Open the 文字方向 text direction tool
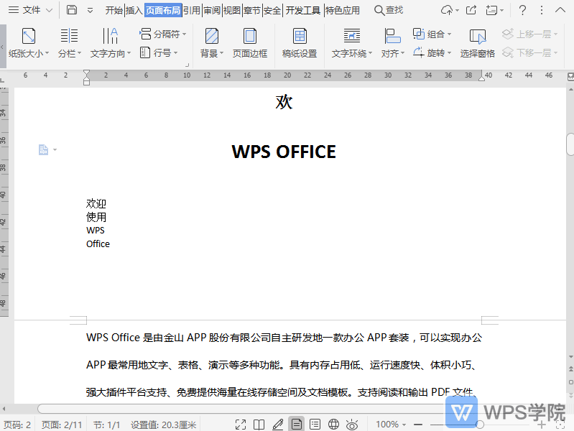 pyautogui.click(x=110, y=43)
